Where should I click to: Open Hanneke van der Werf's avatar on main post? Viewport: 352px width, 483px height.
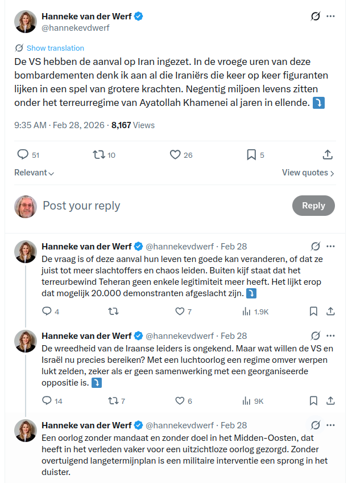coord(26,22)
